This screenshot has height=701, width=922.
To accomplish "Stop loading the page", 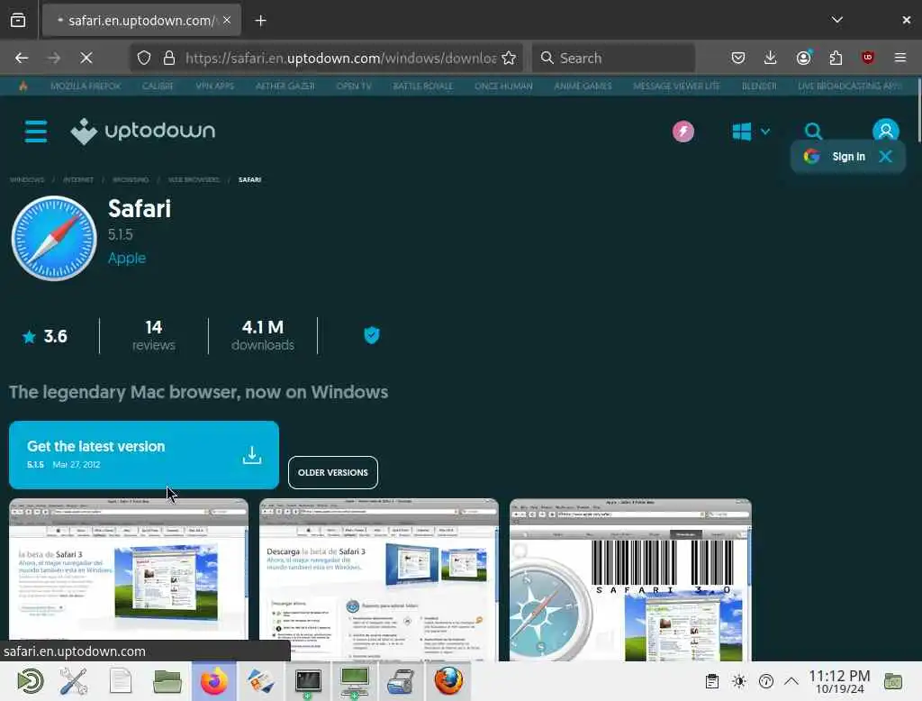I will 86,58.
